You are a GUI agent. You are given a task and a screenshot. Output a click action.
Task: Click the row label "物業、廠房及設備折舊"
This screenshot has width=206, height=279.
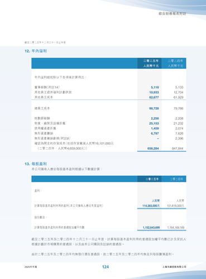pyautogui.click(x=50, y=123)
